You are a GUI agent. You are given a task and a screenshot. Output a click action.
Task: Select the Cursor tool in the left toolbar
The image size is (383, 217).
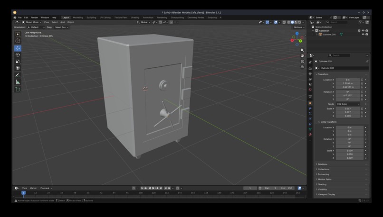18,41
